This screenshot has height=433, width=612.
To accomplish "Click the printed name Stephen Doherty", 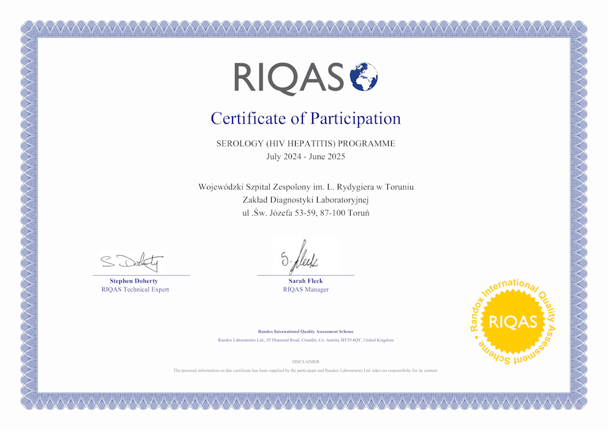I will (x=133, y=281).
